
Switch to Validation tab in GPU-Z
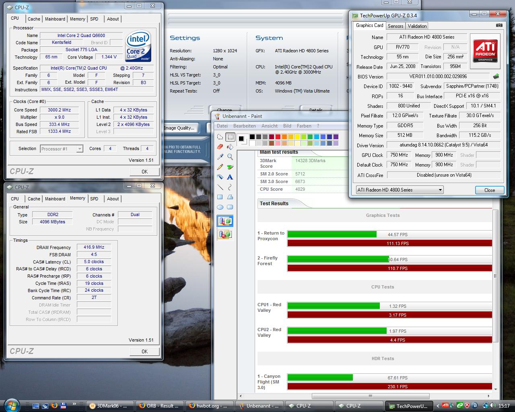[417, 26]
